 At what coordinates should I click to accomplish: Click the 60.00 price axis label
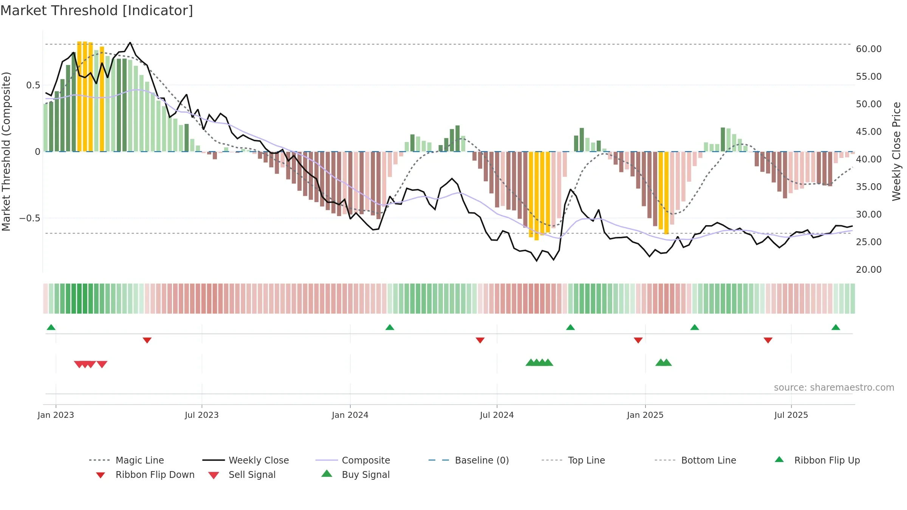[868, 49]
